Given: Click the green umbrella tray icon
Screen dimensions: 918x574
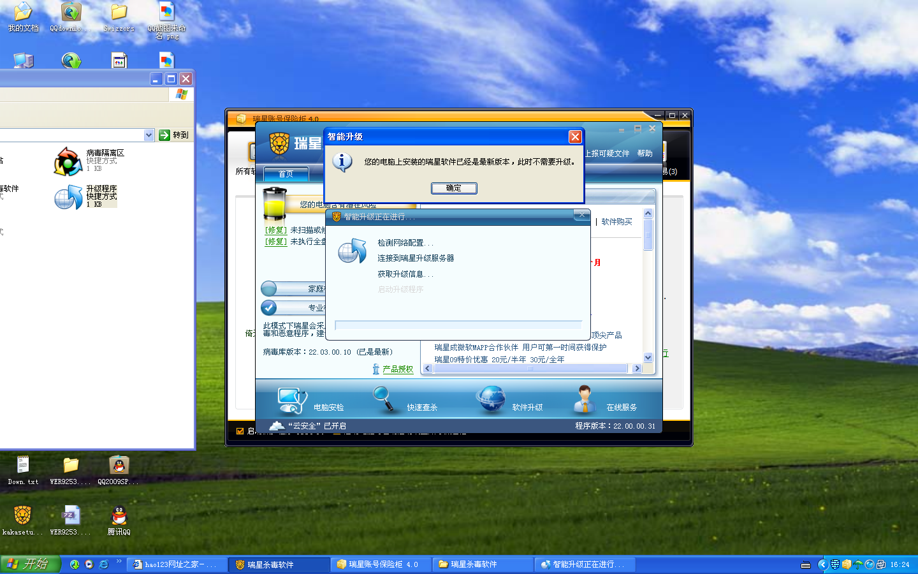Looking at the screenshot, I should (858, 564).
